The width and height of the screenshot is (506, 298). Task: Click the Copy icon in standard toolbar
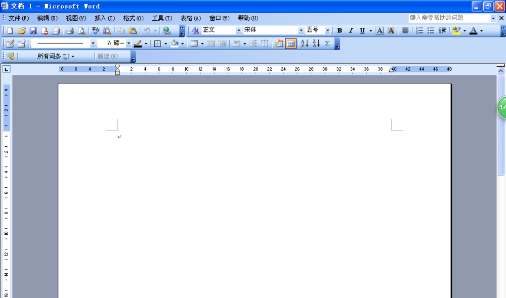pyautogui.click(x=121, y=31)
